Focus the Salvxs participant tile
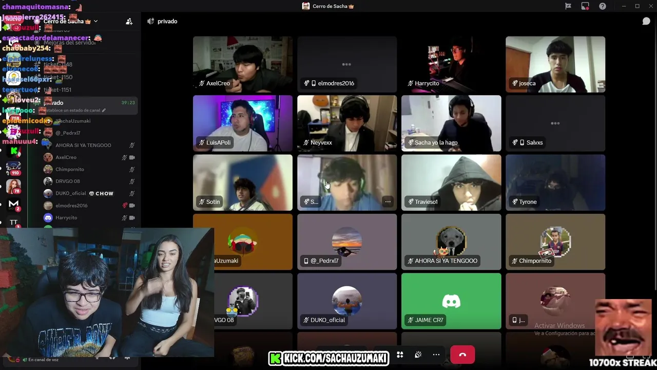657x370 pixels. (x=555, y=123)
